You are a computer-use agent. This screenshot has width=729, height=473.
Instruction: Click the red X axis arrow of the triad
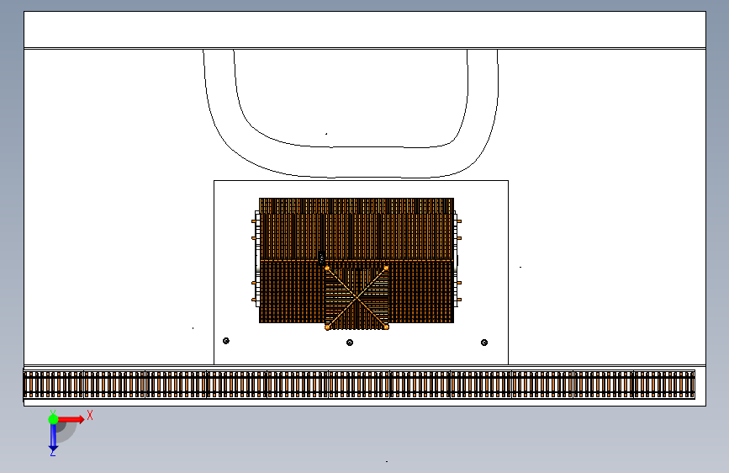pyautogui.click(x=71, y=419)
